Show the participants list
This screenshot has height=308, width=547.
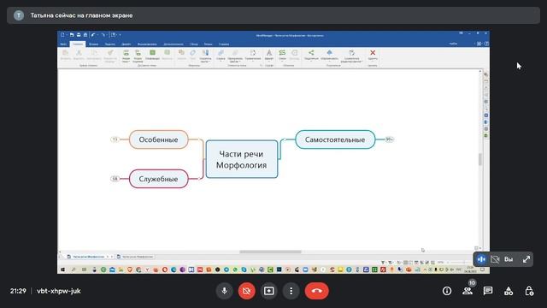coord(468,291)
